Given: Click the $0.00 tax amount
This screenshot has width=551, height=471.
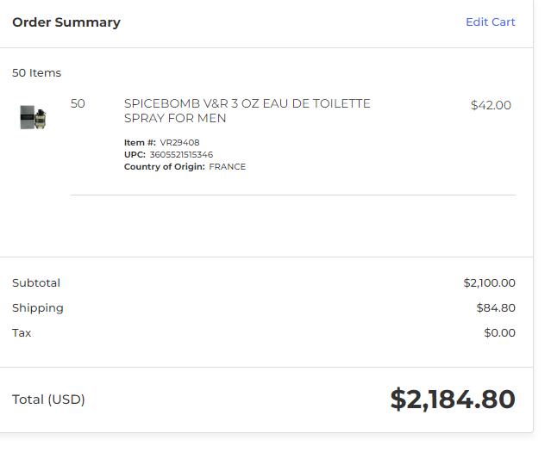Looking at the screenshot, I should point(500,332).
